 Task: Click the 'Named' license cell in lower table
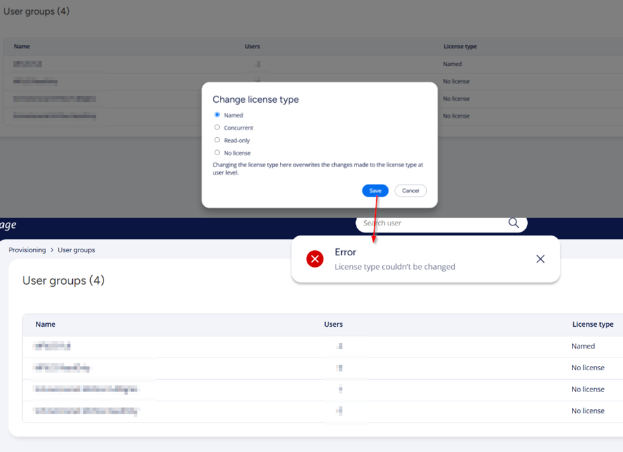[x=583, y=346]
